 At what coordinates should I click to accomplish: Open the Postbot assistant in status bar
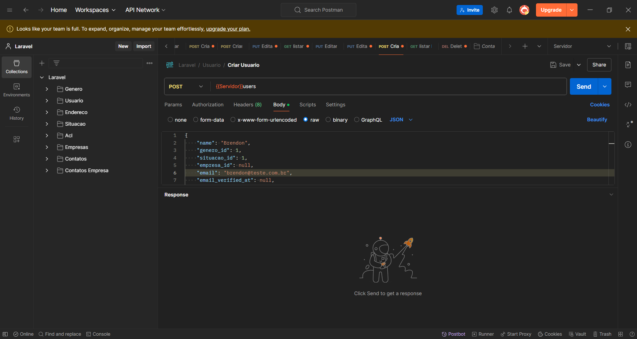point(453,334)
